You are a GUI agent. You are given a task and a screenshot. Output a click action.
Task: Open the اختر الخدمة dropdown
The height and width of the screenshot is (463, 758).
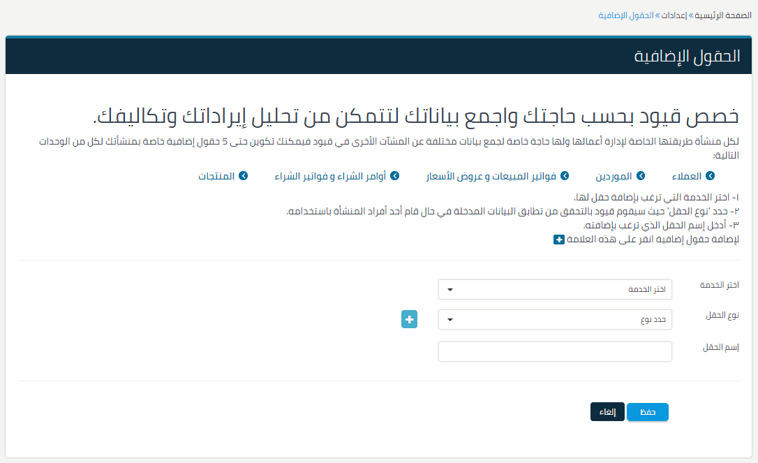(555, 289)
